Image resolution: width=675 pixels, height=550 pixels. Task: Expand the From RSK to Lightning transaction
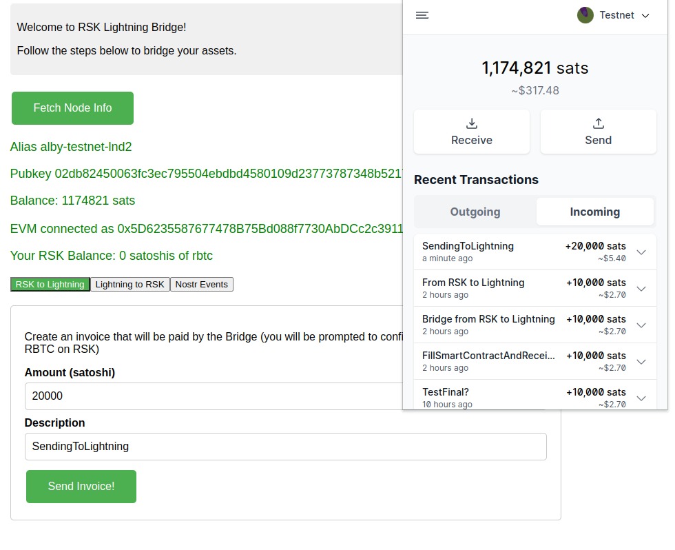click(x=641, y=289)
